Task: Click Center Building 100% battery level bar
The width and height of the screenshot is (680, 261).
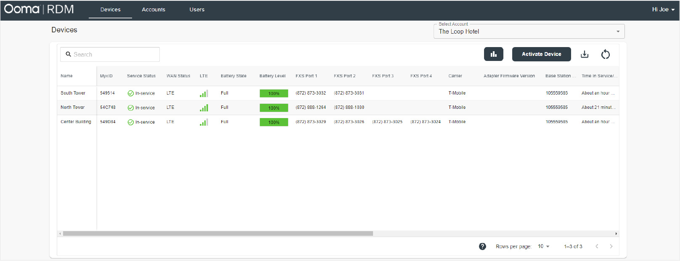Action: coord(274,122)
